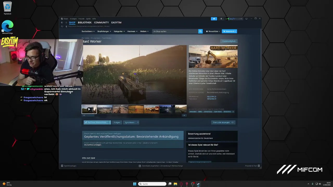Click the Steam back navigation arrow
This screenshot has width=333, height=187.
62,23
